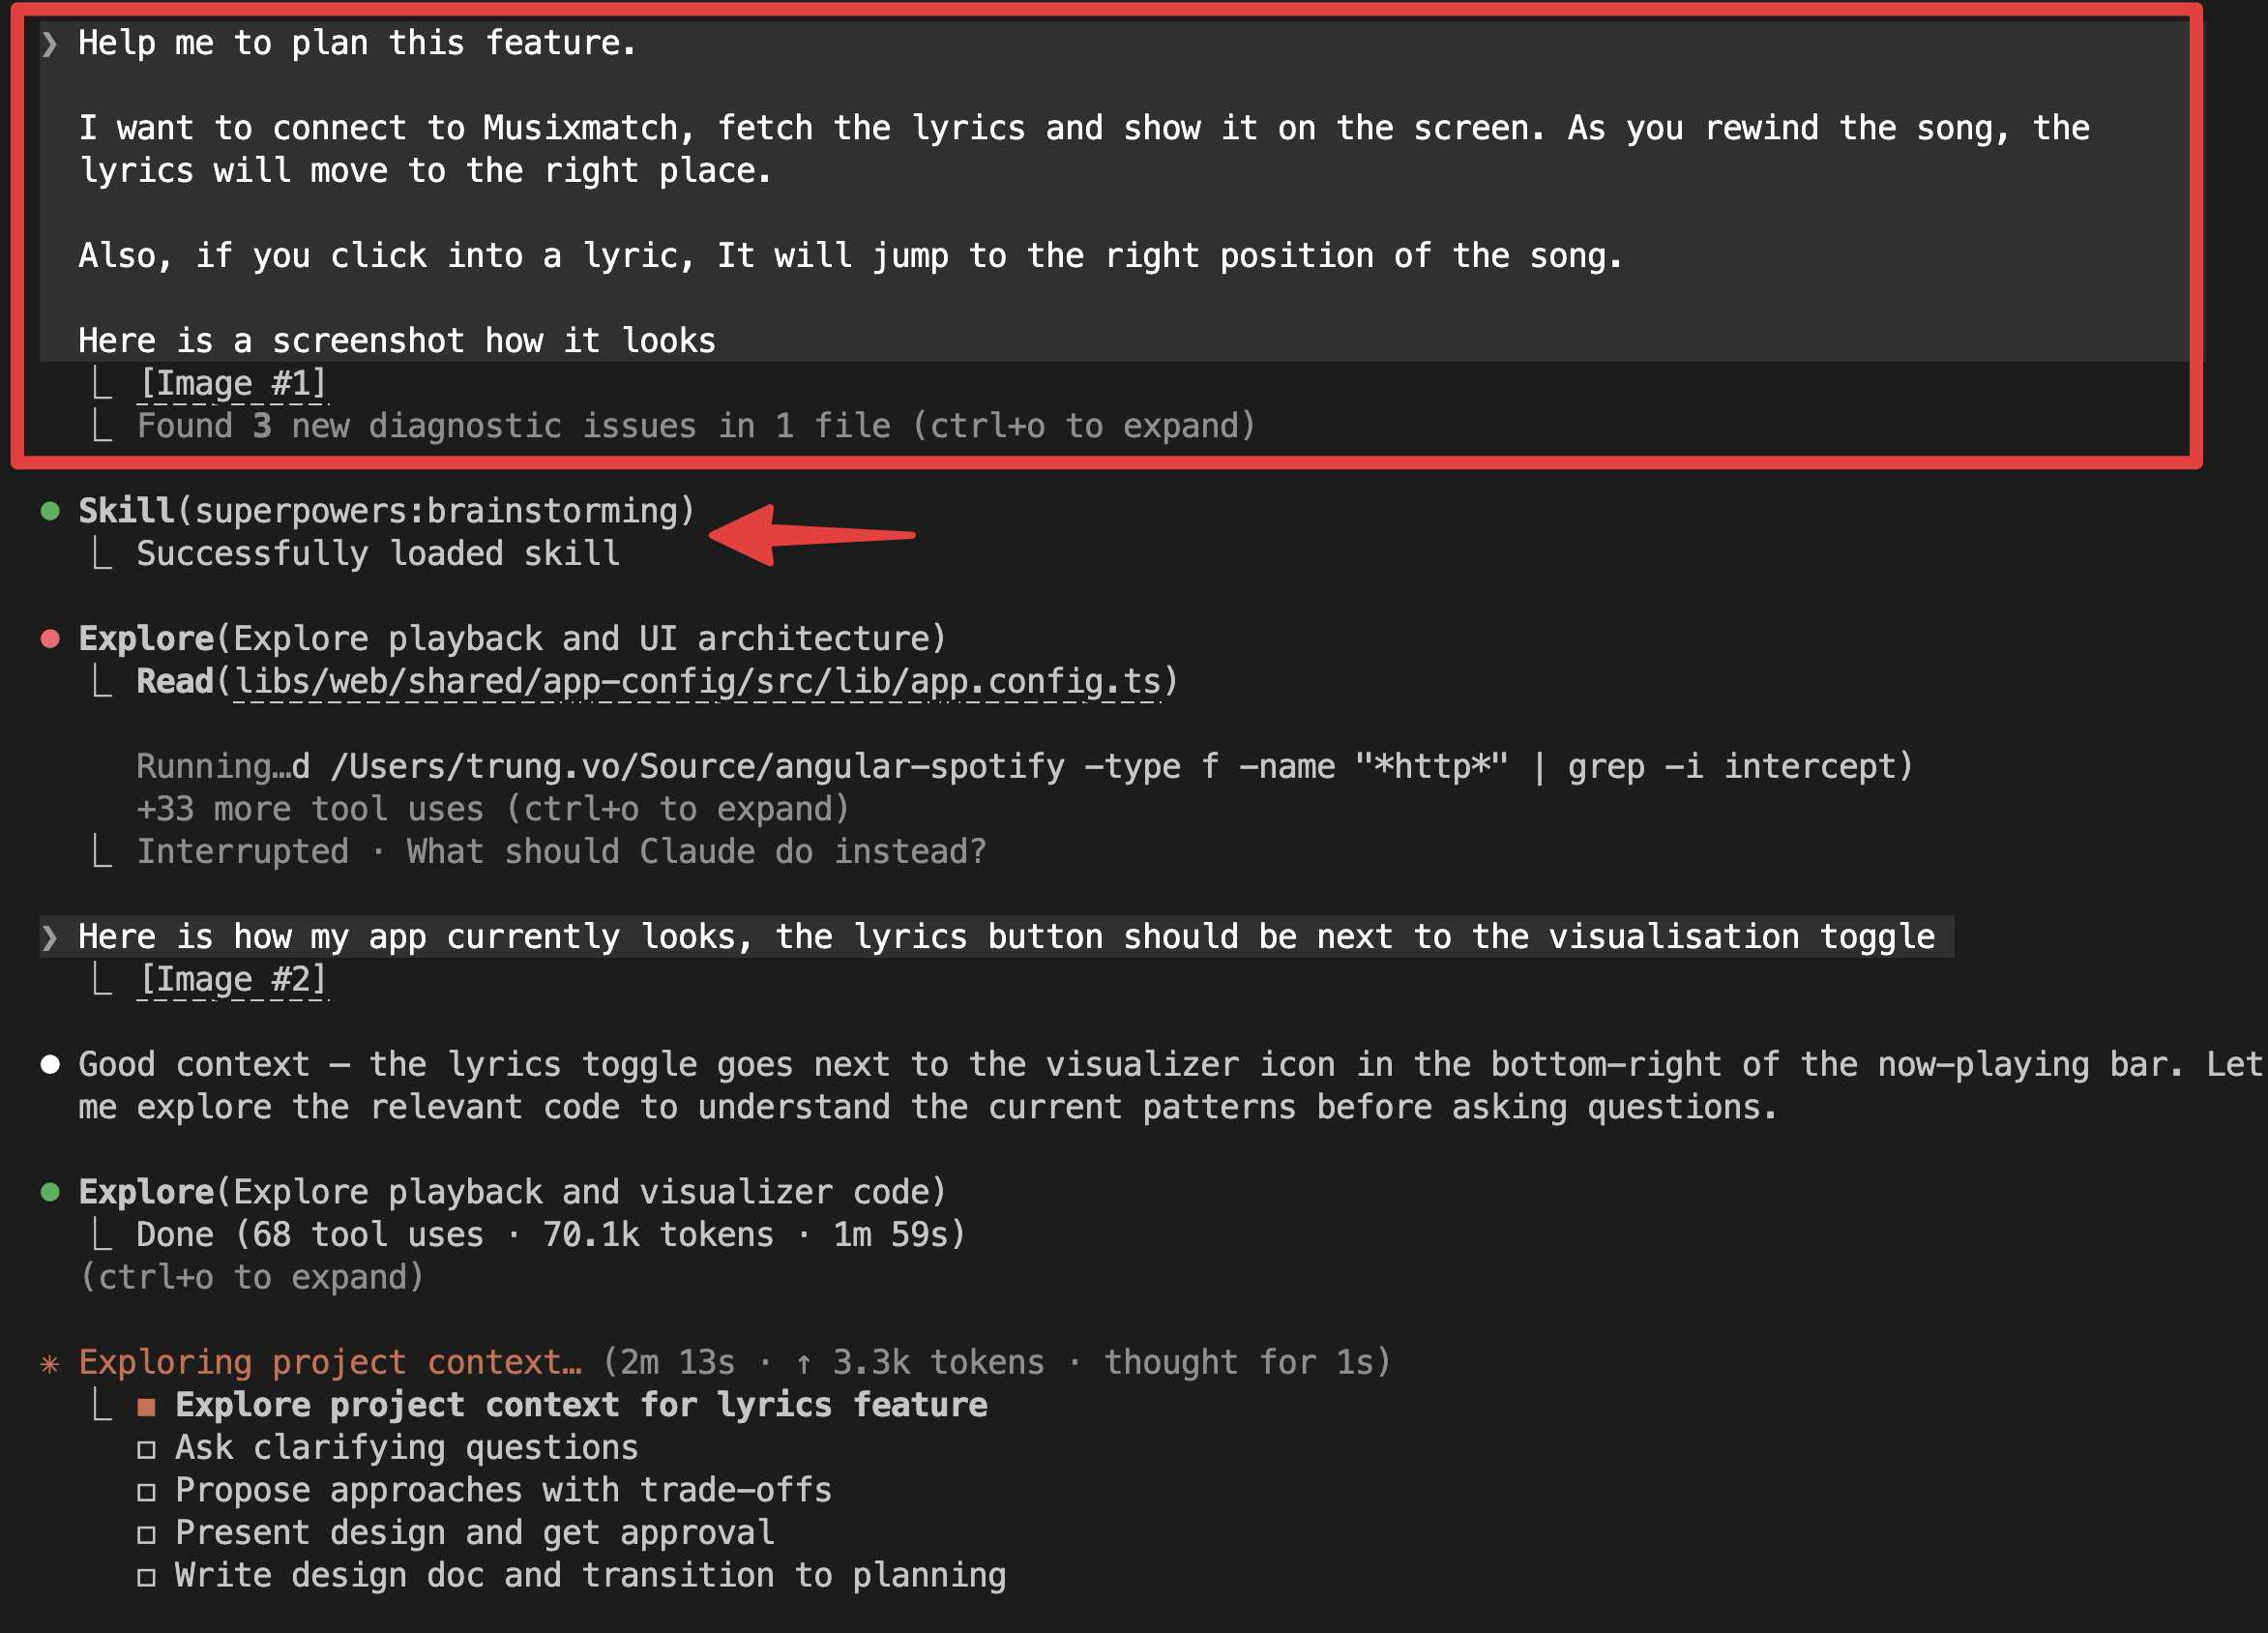
Task: Expand 'Found 3 new diagnostic issues' line
Action: 695,426
